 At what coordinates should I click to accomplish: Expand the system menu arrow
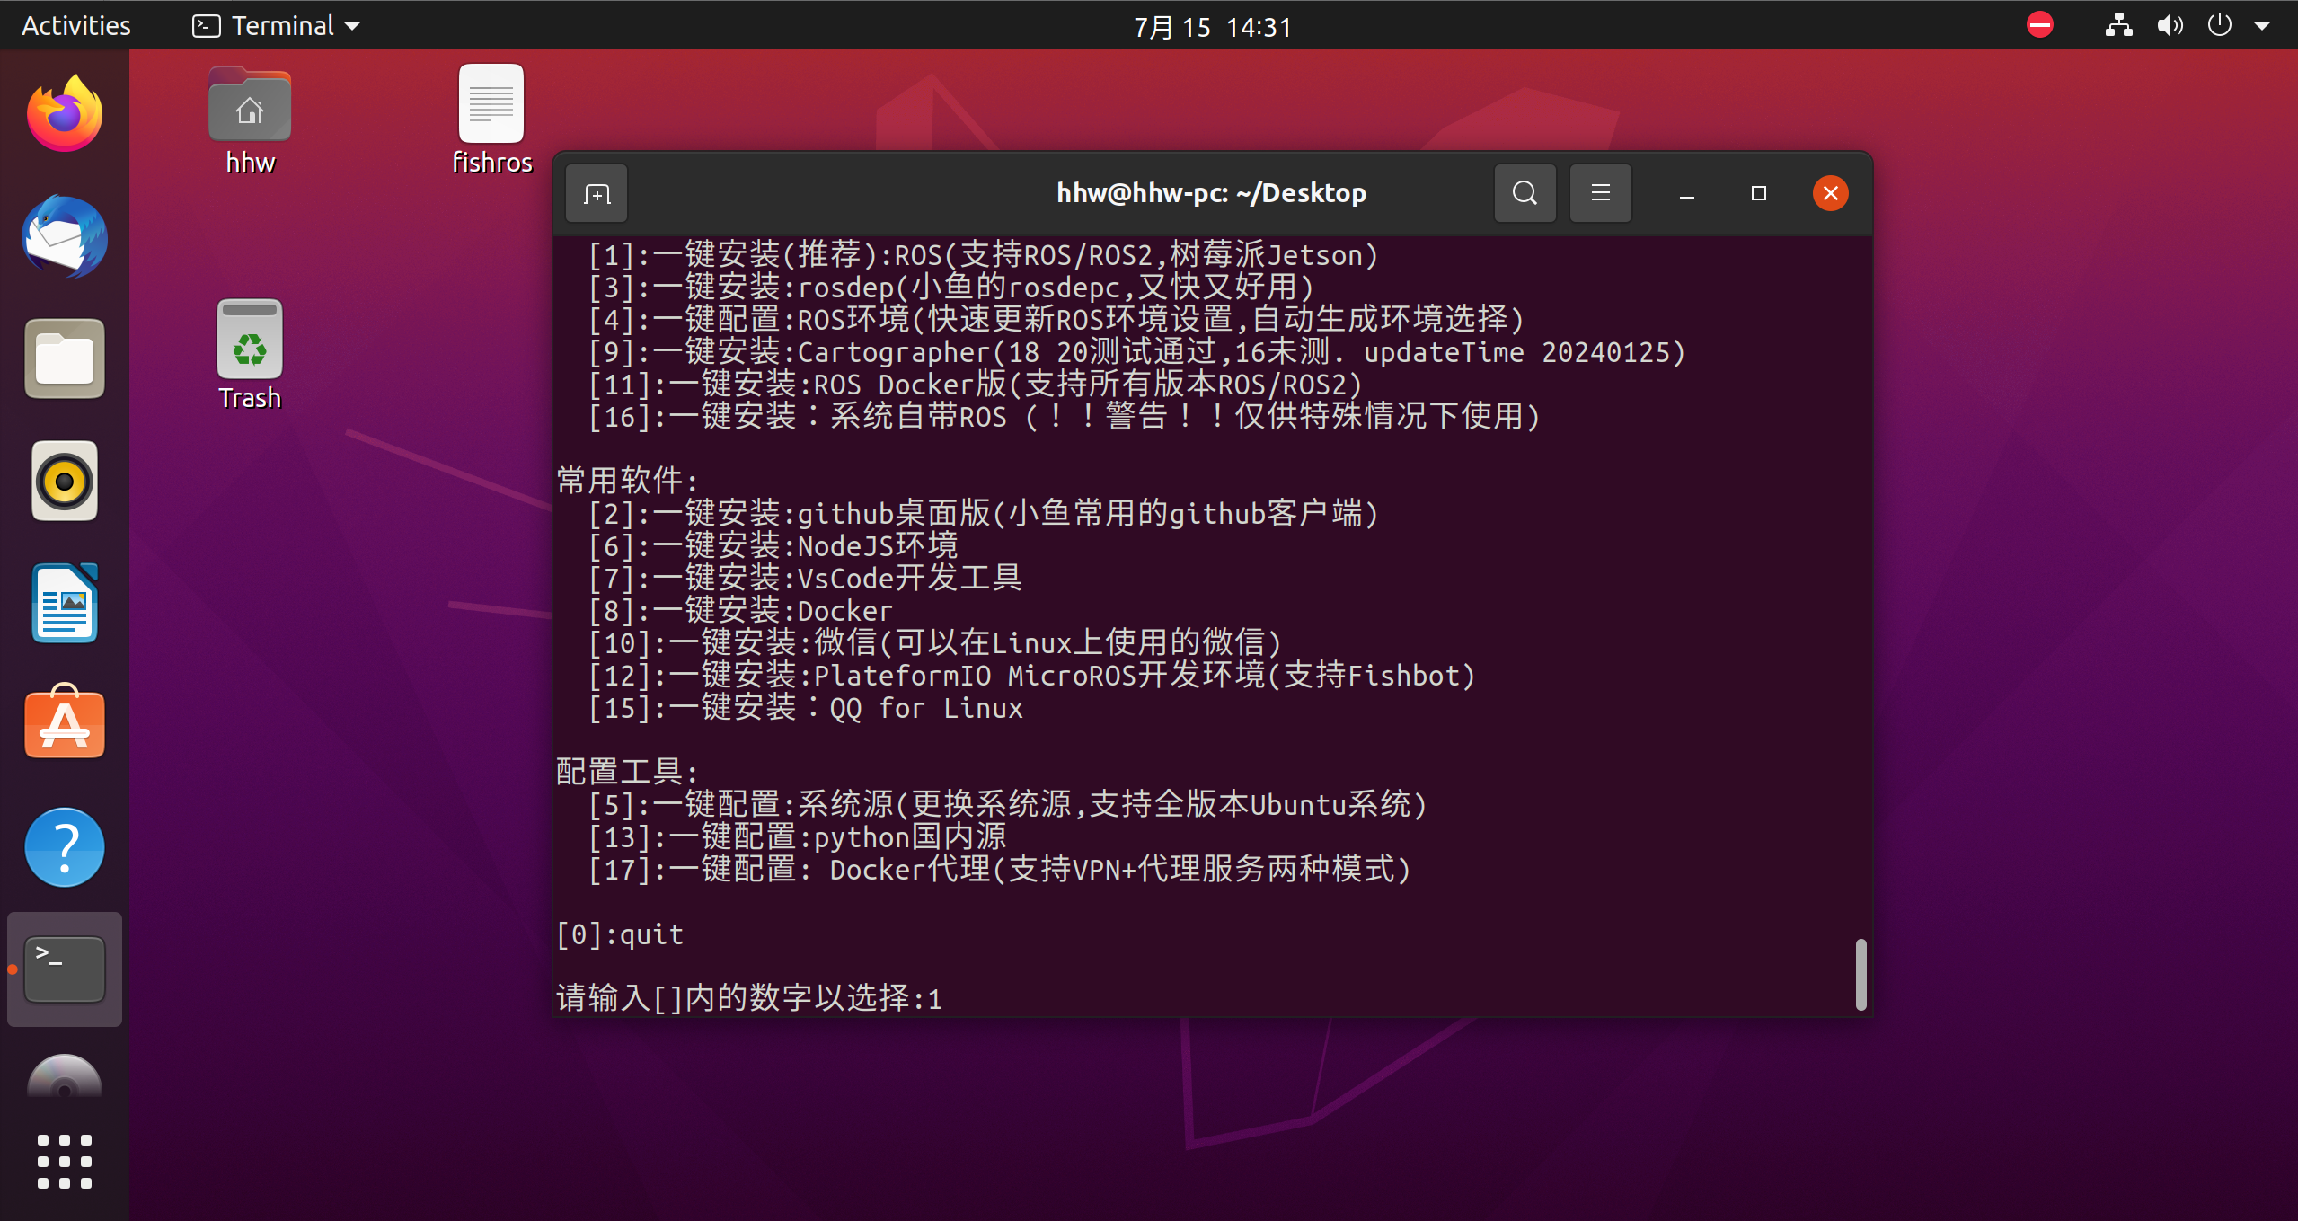2262,26
